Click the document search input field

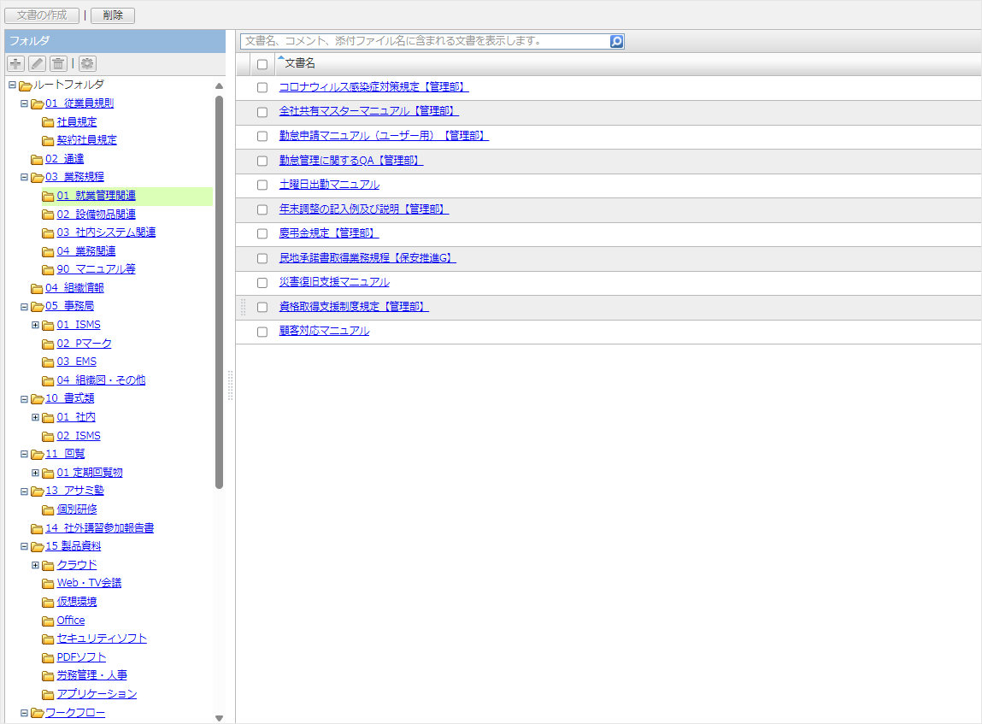click(425, 41)
